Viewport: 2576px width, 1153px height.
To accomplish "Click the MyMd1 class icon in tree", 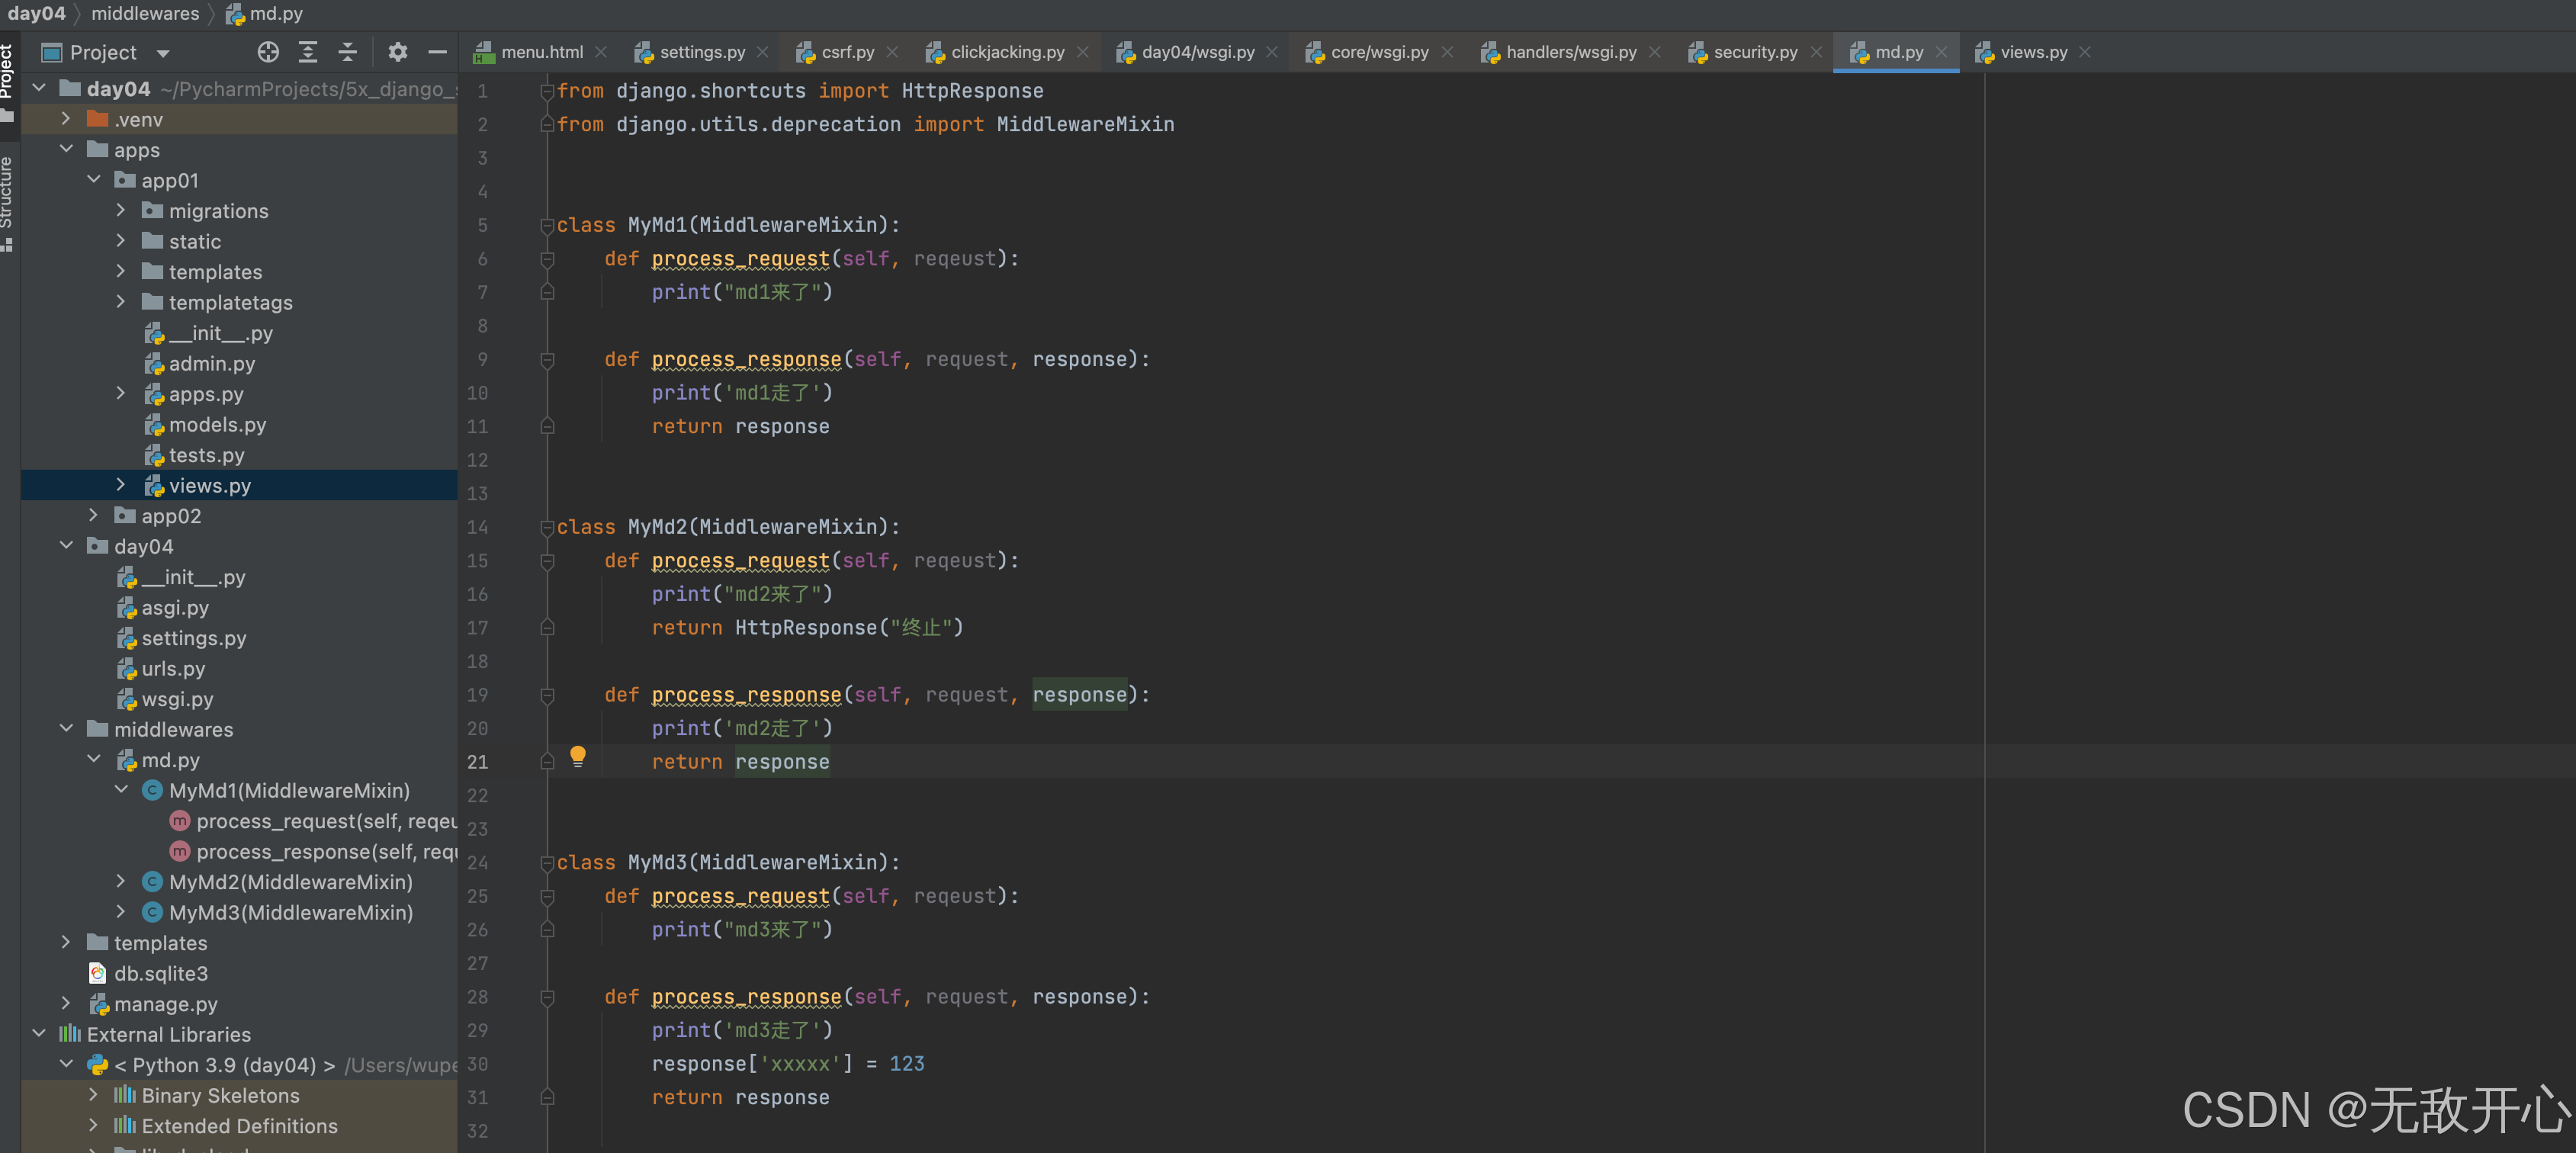I will (152, 790).
